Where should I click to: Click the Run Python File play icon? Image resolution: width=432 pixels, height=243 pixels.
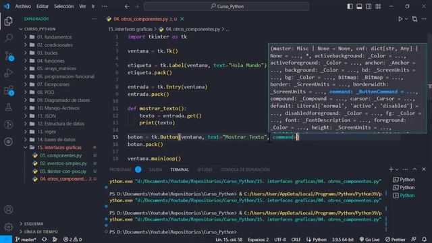[400, 19]
